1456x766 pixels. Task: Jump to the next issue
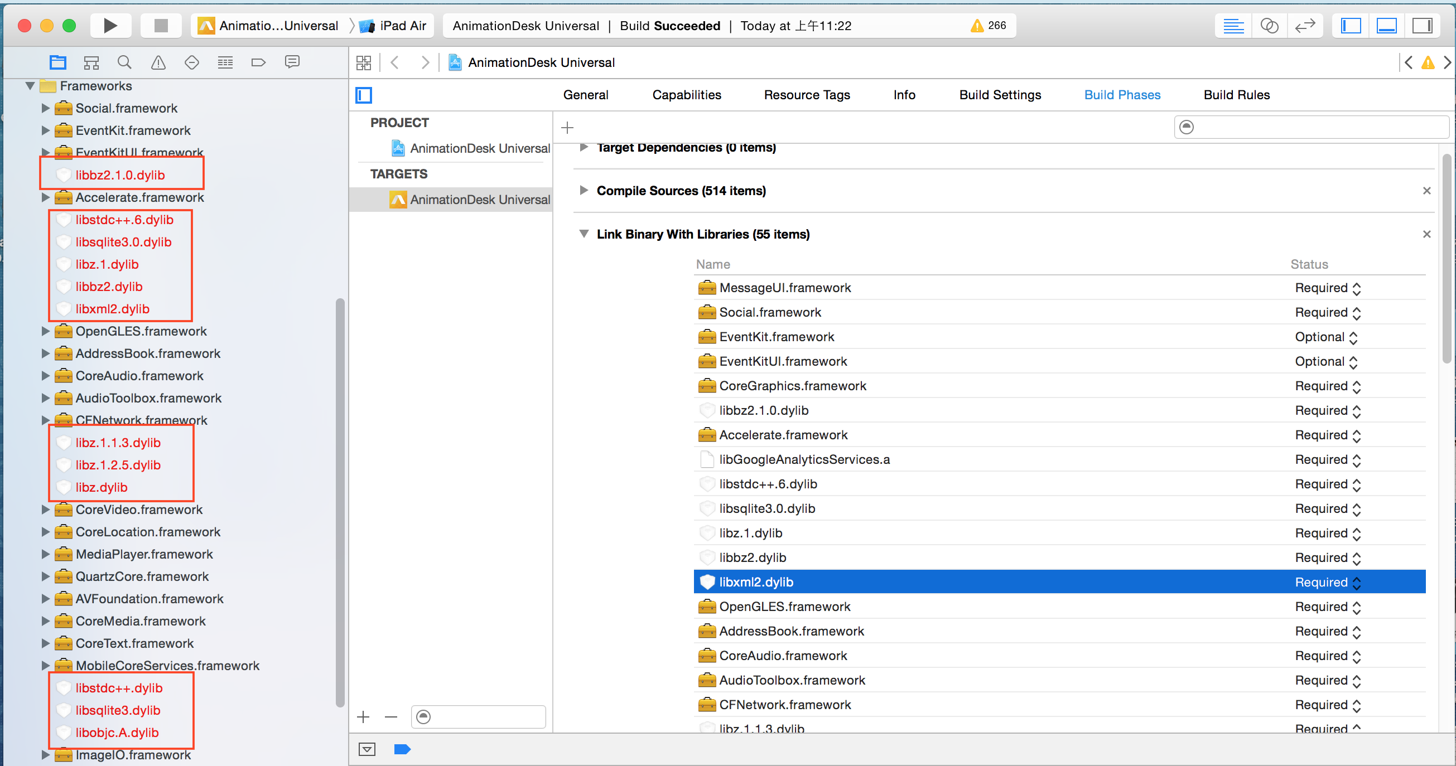pos(1447,62)
